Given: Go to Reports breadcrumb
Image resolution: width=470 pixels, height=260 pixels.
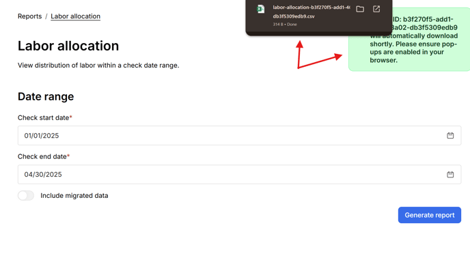Looking at the screenshot, I should [x=29, y=16].
